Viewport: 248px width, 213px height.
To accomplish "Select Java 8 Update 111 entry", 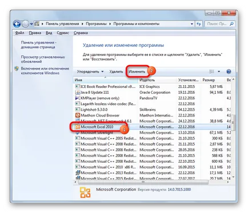I will pos(95,93).
